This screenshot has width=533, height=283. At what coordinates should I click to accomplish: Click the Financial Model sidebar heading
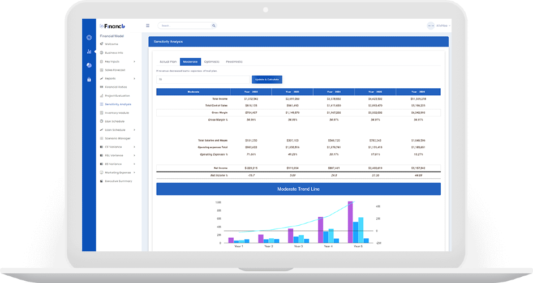coord(112,36)
